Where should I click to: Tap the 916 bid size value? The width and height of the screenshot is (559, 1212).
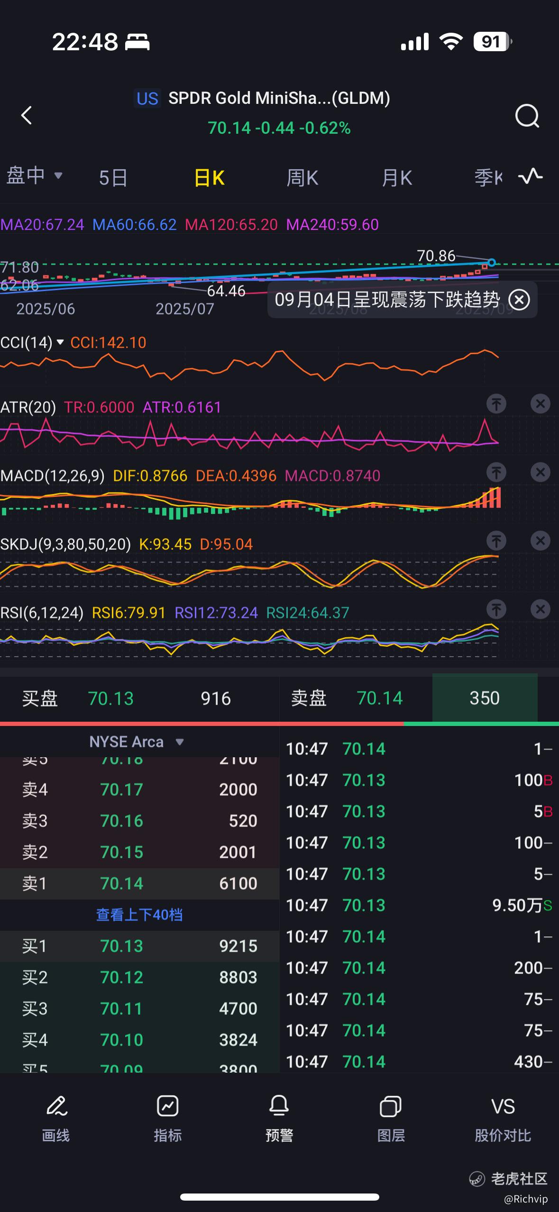coord(216,698)
